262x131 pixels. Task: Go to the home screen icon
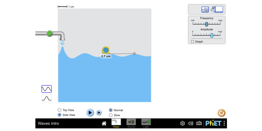pos(104,123)
